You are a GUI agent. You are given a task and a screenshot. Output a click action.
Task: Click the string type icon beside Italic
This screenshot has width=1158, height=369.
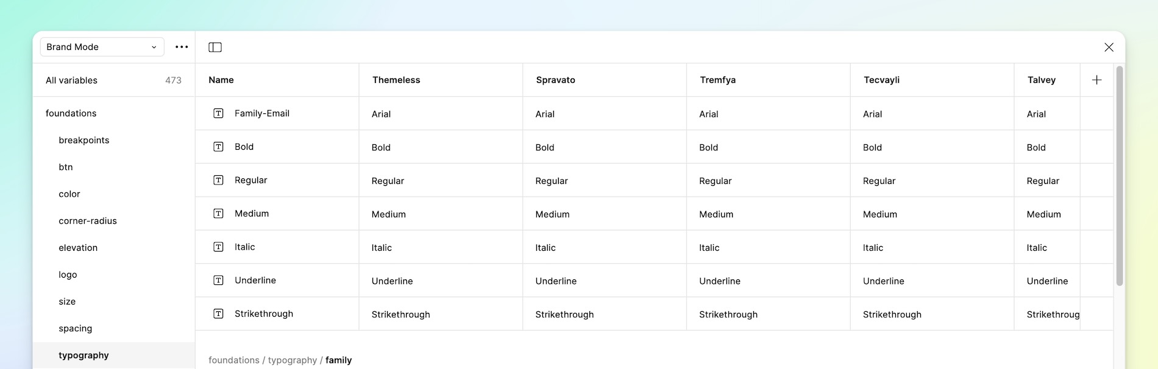click(218, 247)
